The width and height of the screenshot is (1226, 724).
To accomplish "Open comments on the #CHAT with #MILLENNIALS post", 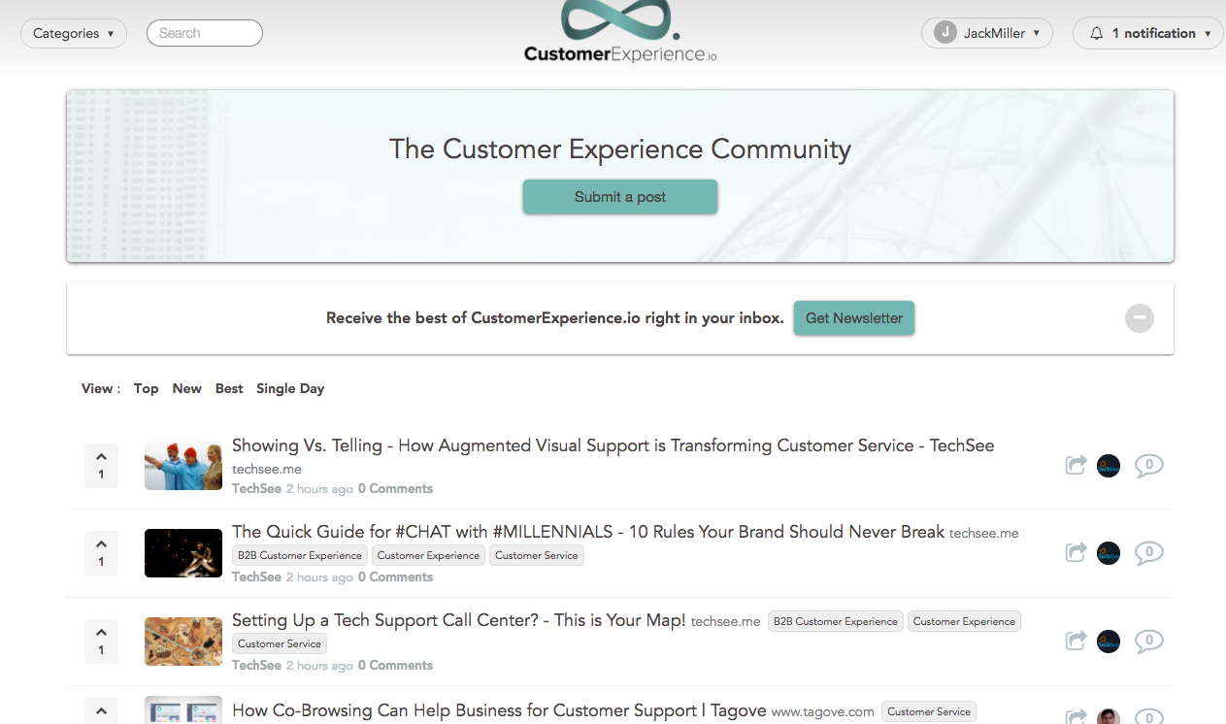I will (1149, 552).
